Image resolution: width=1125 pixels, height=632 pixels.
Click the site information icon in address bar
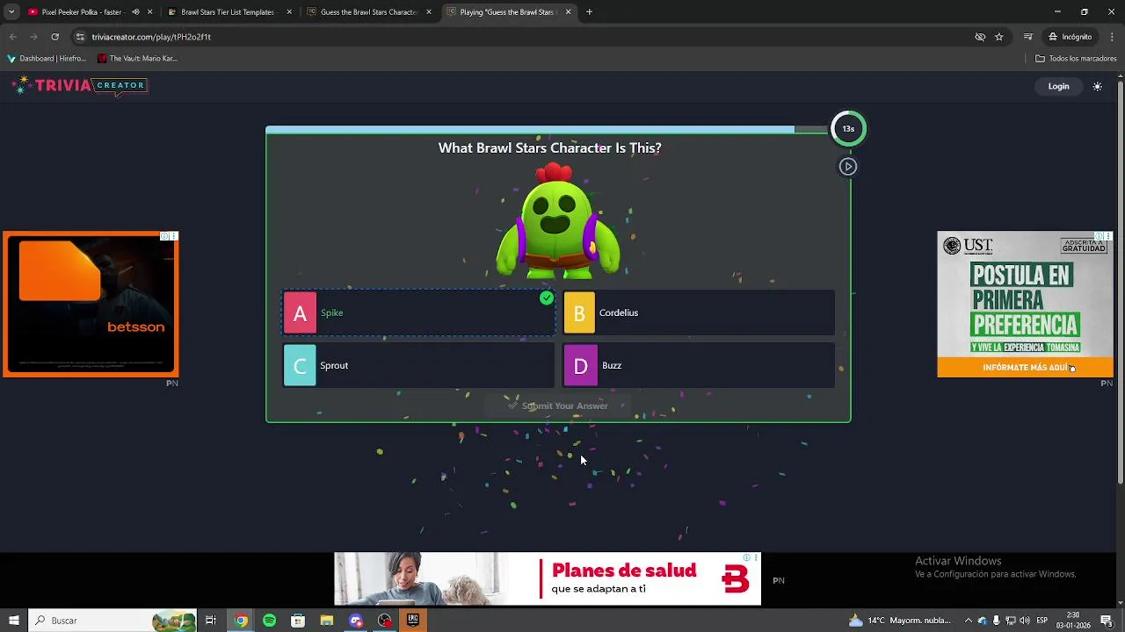pyautogui.click(x=80, y=37)
